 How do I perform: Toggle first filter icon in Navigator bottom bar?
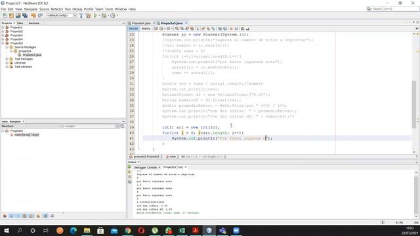5,216
